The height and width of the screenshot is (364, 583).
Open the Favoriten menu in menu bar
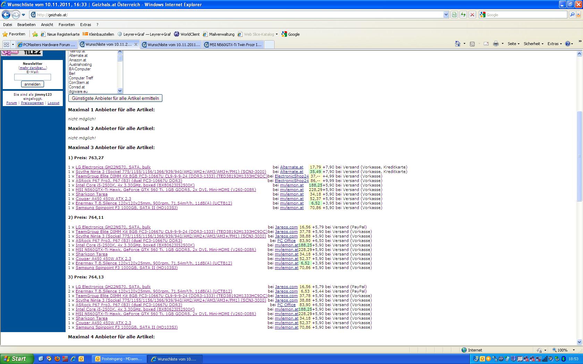tap(67, 25)
